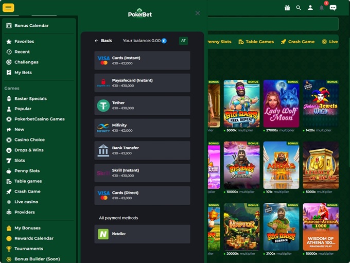Image resolution: width=350 pixels, height=263 pixels.
Task: Choose Cards (Direct) payment option
Action: click(142, 196)
